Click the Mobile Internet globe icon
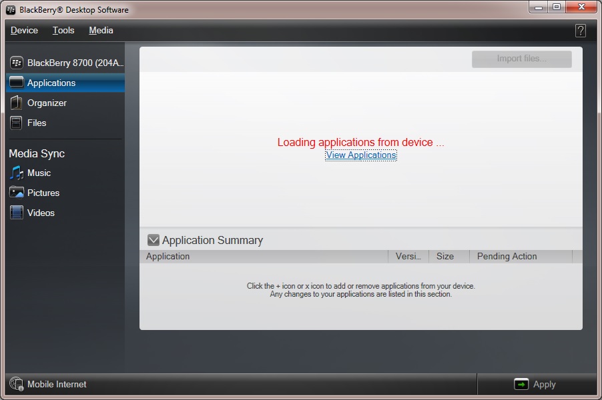Screen dimensions: 602x400 17,384
